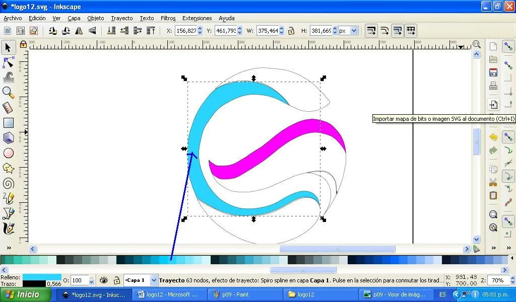
Task: Increase opacity O value stepper
Action: coord(92,278)
